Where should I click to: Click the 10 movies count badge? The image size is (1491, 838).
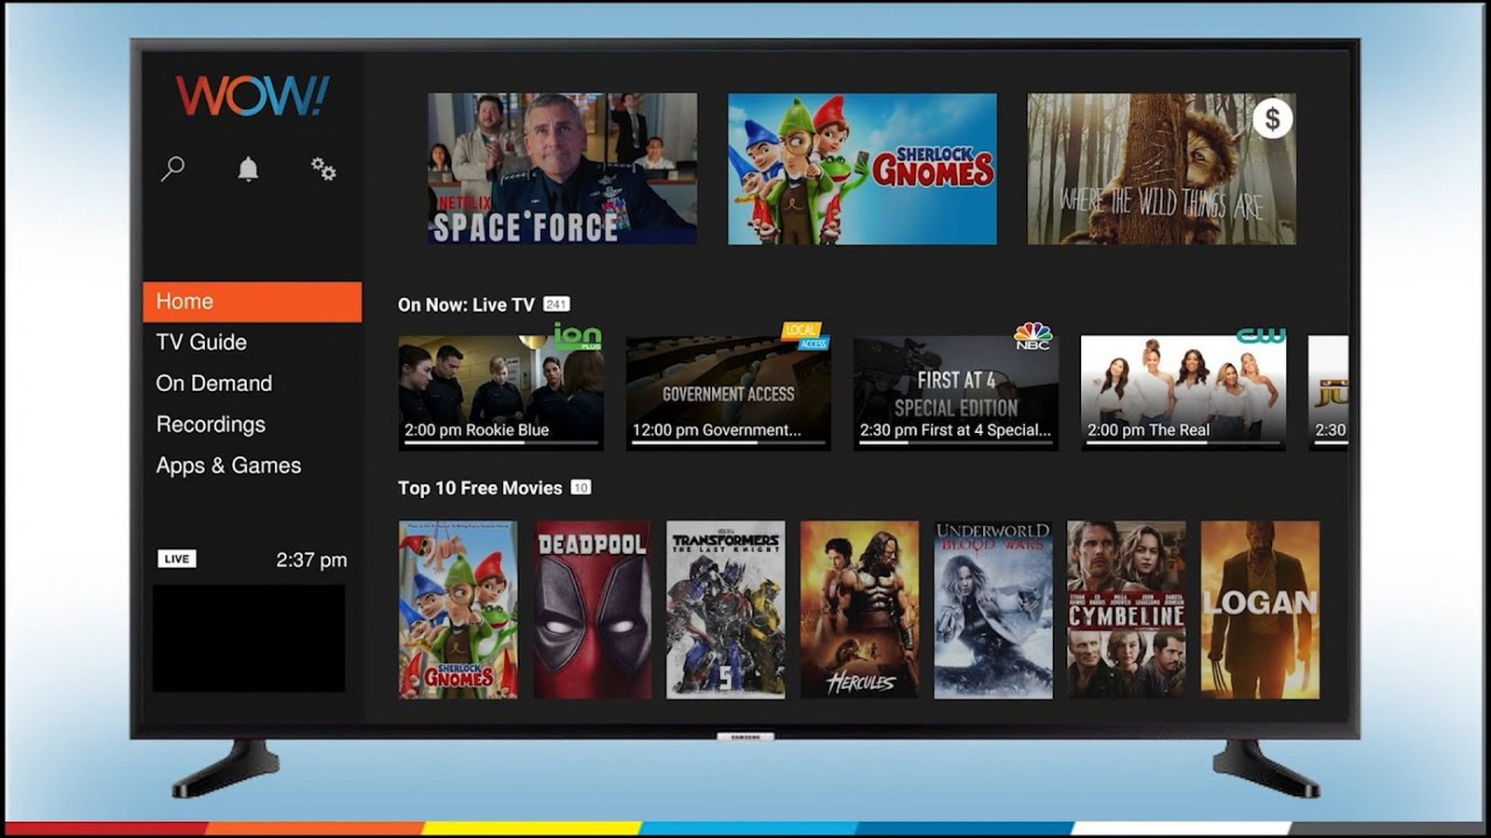[581, 487]
